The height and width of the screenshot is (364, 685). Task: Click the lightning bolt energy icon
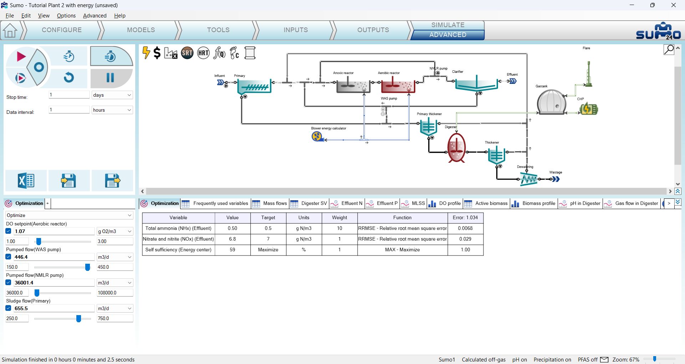coord(146,53)
